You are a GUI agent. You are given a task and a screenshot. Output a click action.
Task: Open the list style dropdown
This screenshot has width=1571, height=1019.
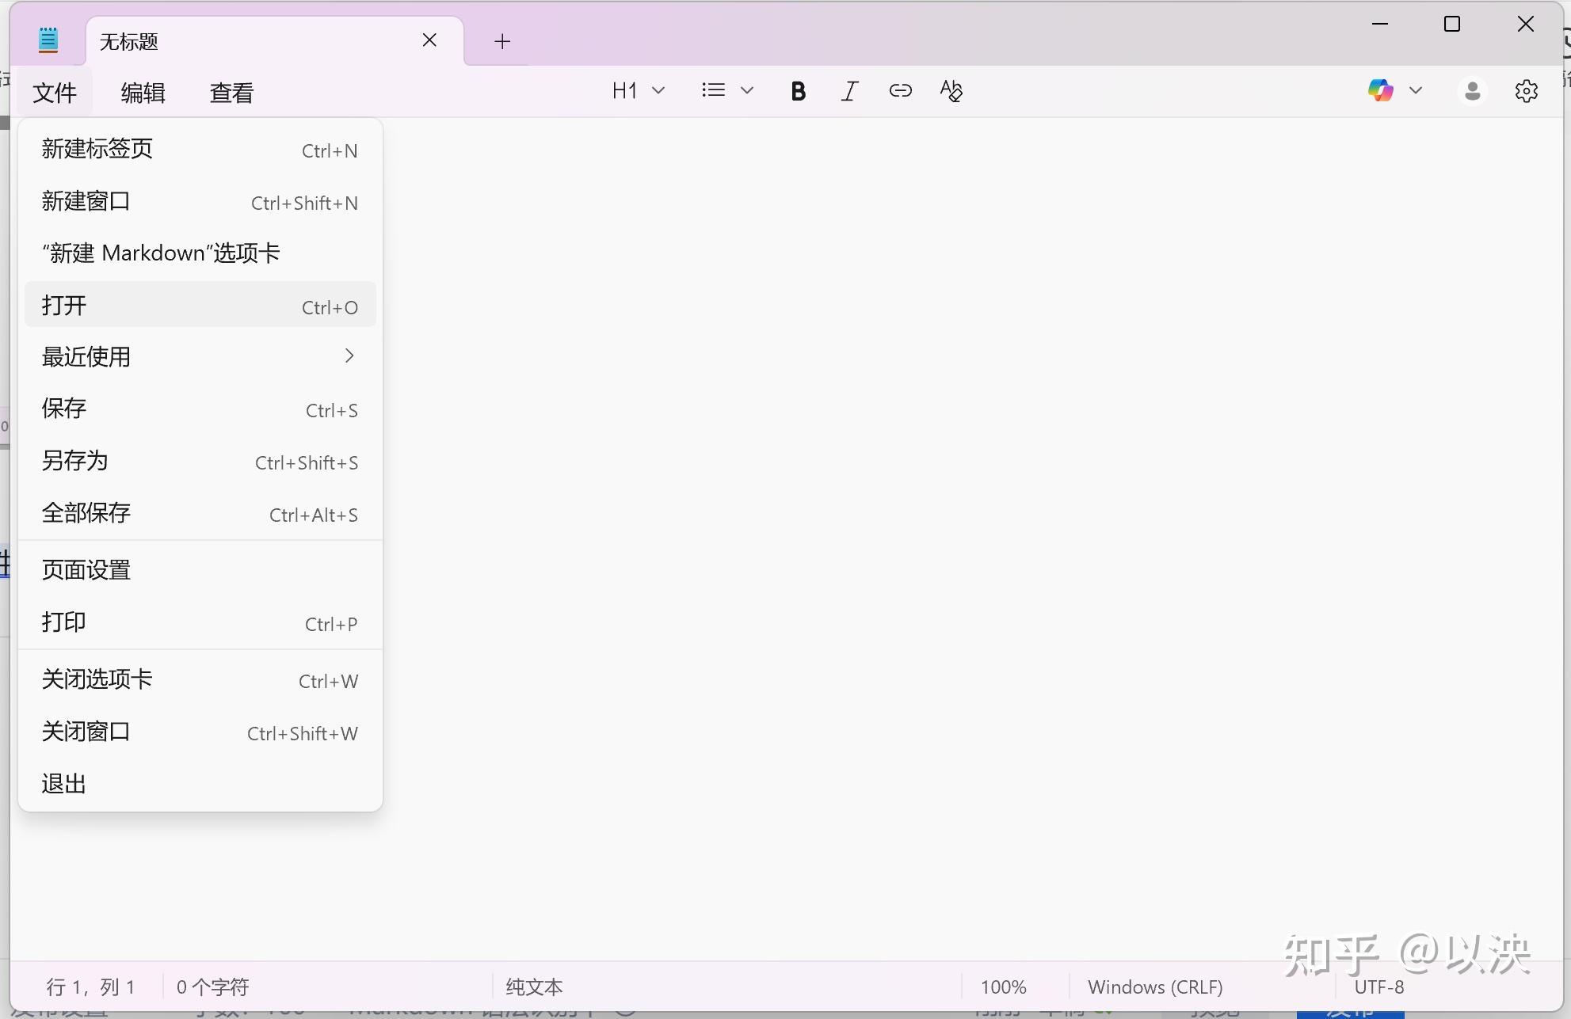[747, 90]
